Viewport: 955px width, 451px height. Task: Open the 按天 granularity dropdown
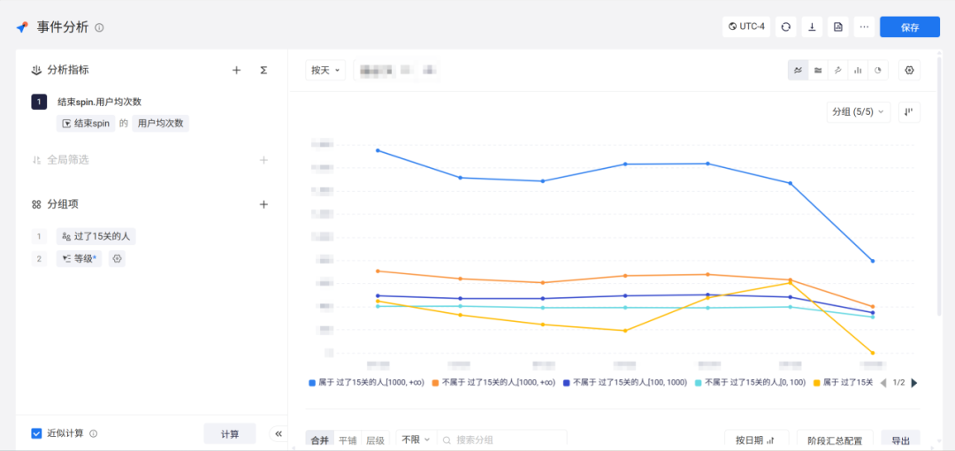tap(325, 70)
